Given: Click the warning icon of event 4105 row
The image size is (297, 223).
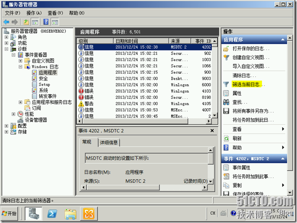Looking at the screenshot, I should click(x=81, y=104).
